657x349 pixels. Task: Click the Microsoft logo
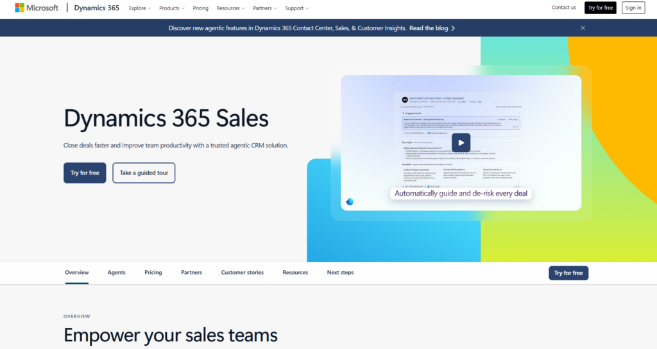37,8
